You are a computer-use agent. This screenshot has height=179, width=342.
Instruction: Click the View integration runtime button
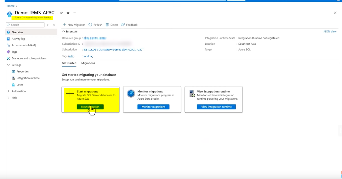pyautogui.click(x=216, y=107)
